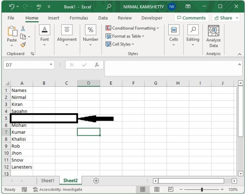Click Accessibility: Investigate status
Image resolution: width=245 pixels, height=194 pixels.
tap(58, 189)
